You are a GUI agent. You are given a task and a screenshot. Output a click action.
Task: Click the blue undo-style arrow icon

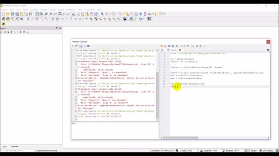tap(140, 19)
